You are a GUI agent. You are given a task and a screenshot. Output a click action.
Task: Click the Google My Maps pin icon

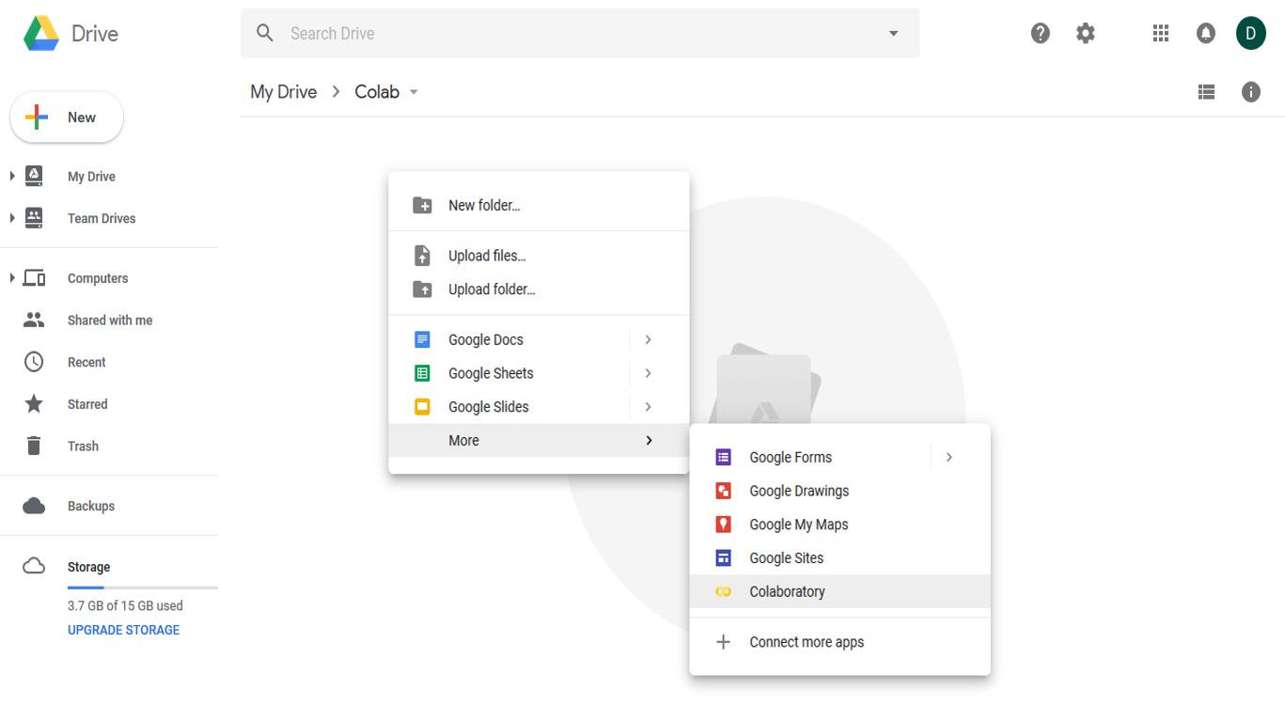[x=723, y=525]
